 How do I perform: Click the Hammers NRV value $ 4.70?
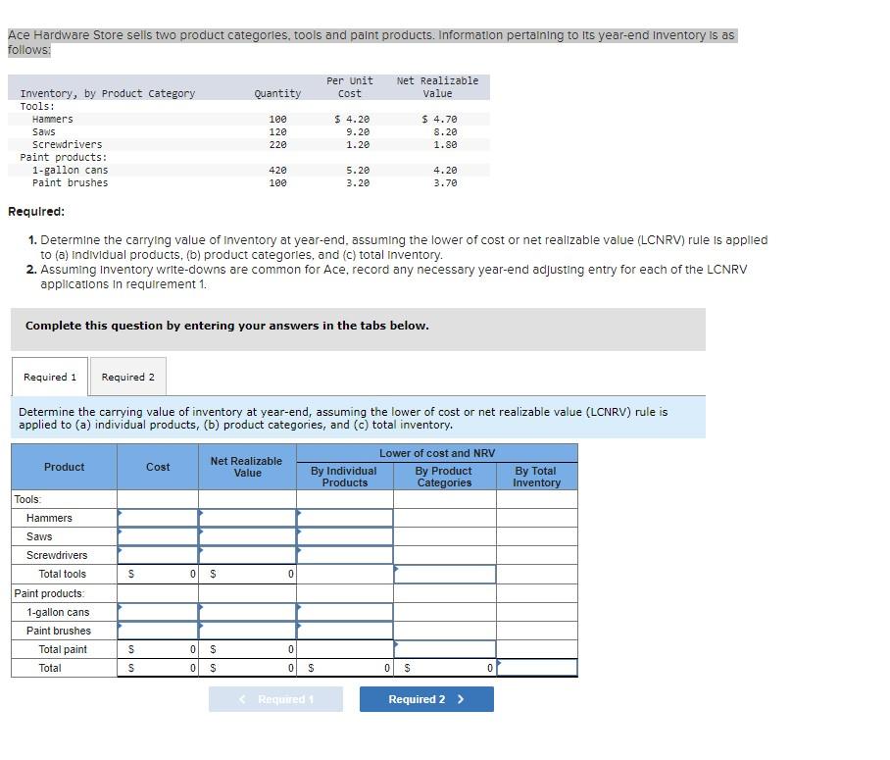(439, 120)
